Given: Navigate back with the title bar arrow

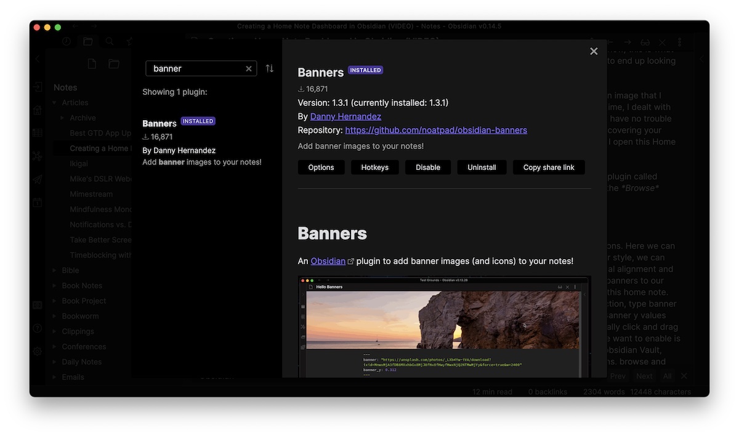Looking at the screenshot, I should click(x=74, y=26).
